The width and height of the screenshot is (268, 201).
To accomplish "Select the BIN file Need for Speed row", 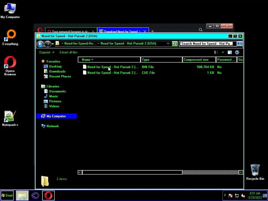I will [152, 67].
